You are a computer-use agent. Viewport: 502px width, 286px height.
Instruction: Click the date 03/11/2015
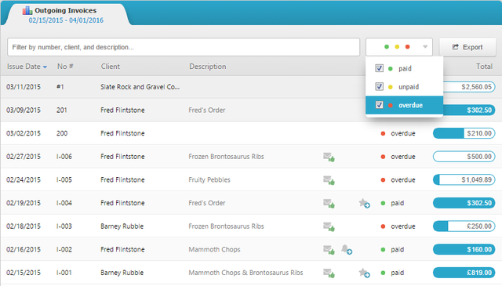point(24,87)
